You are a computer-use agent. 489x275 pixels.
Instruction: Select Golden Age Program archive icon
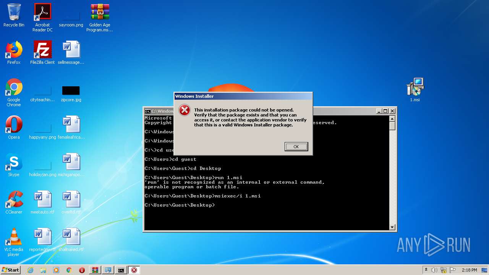[x=100, y=17]
